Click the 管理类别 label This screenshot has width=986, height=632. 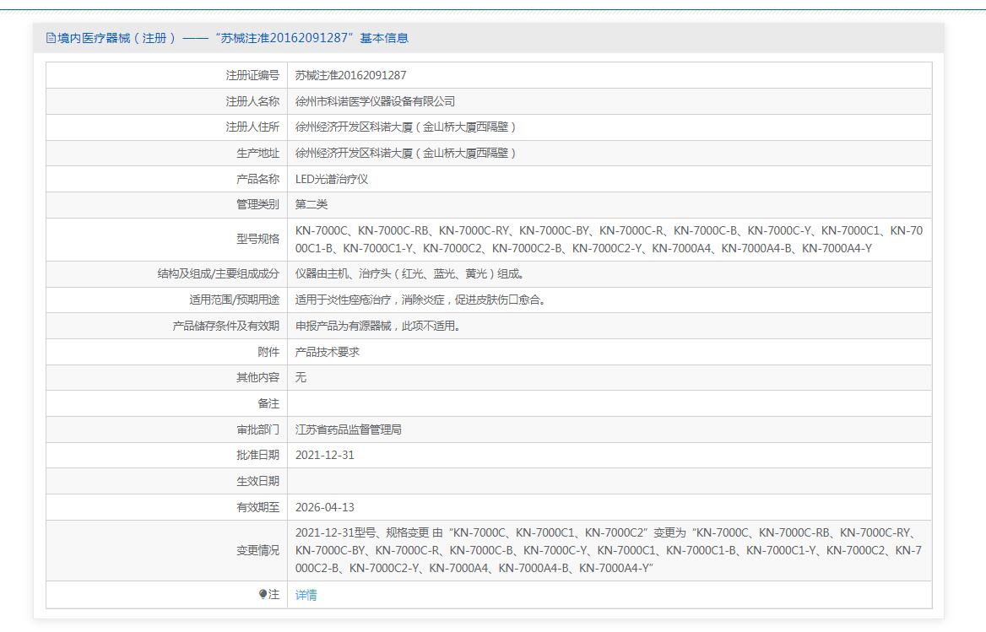(x=257, y=205)
